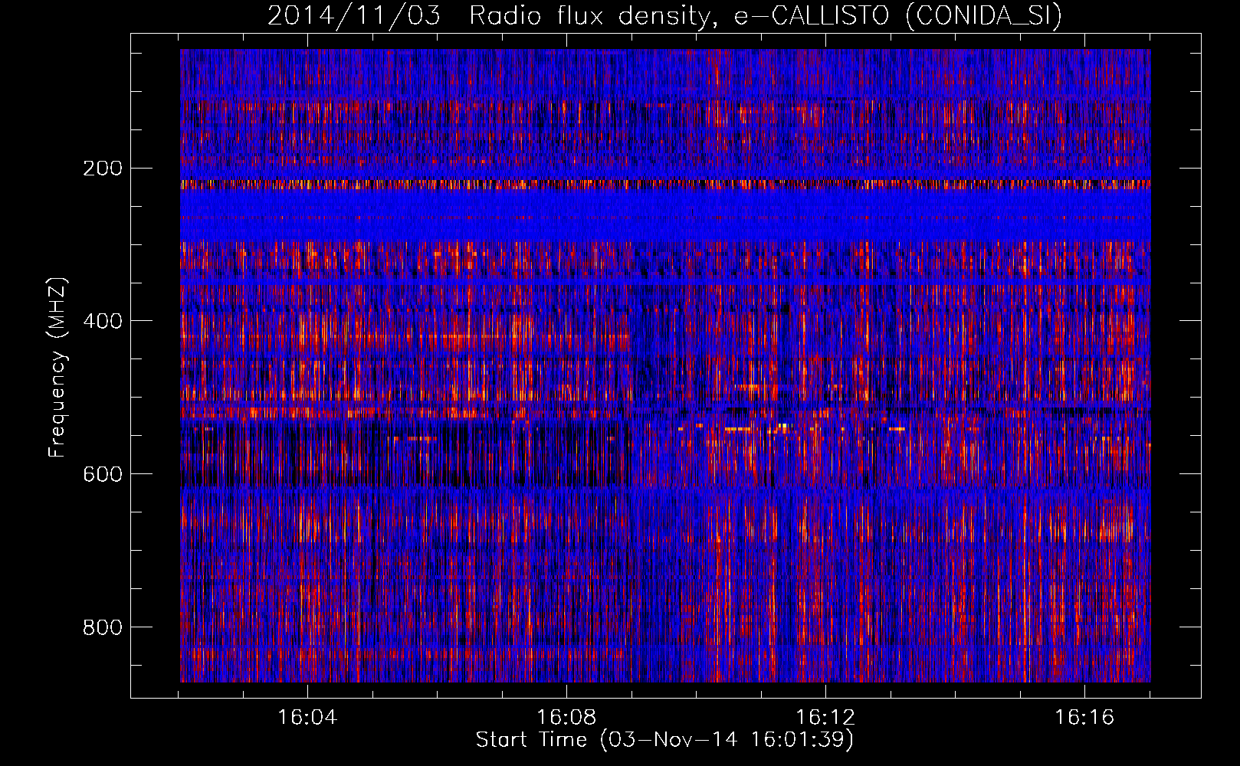Click the 200 frequency tick label
The width and height of the screenshot is (1240, 766).
[102, 168]
